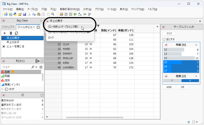Screen dimensions: 204x125
Task: Open the Big Class red triangle menu
Action: [x=4, y=21]
